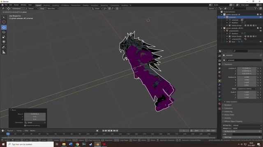Switch to the Modeling workspace tab
Image resolution: width=263 pixels, height=147 pixels.
(46, 5)
